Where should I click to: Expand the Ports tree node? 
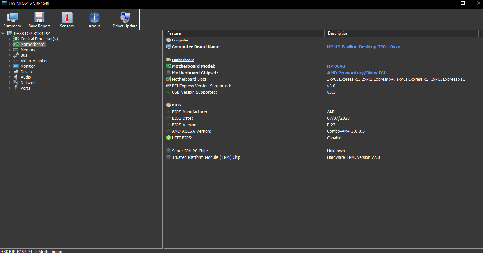10,88
